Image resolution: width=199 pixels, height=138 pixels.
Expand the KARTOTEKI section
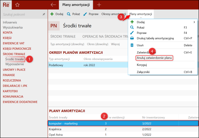10,91
